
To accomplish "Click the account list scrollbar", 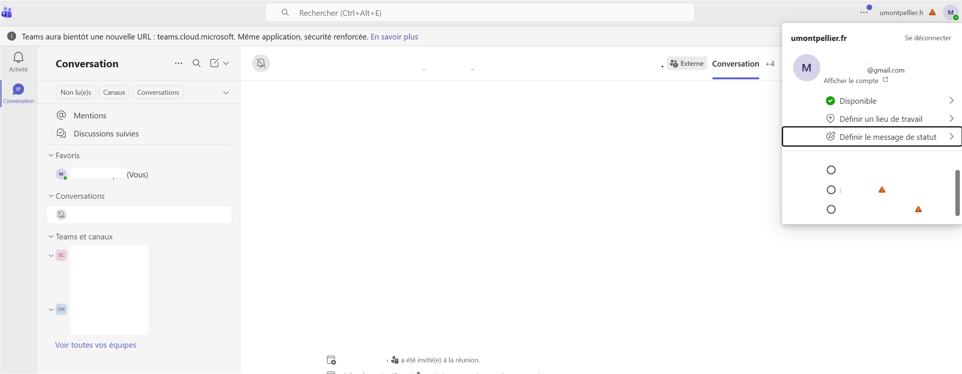I will pyautogui.click(x=957, y=193).
